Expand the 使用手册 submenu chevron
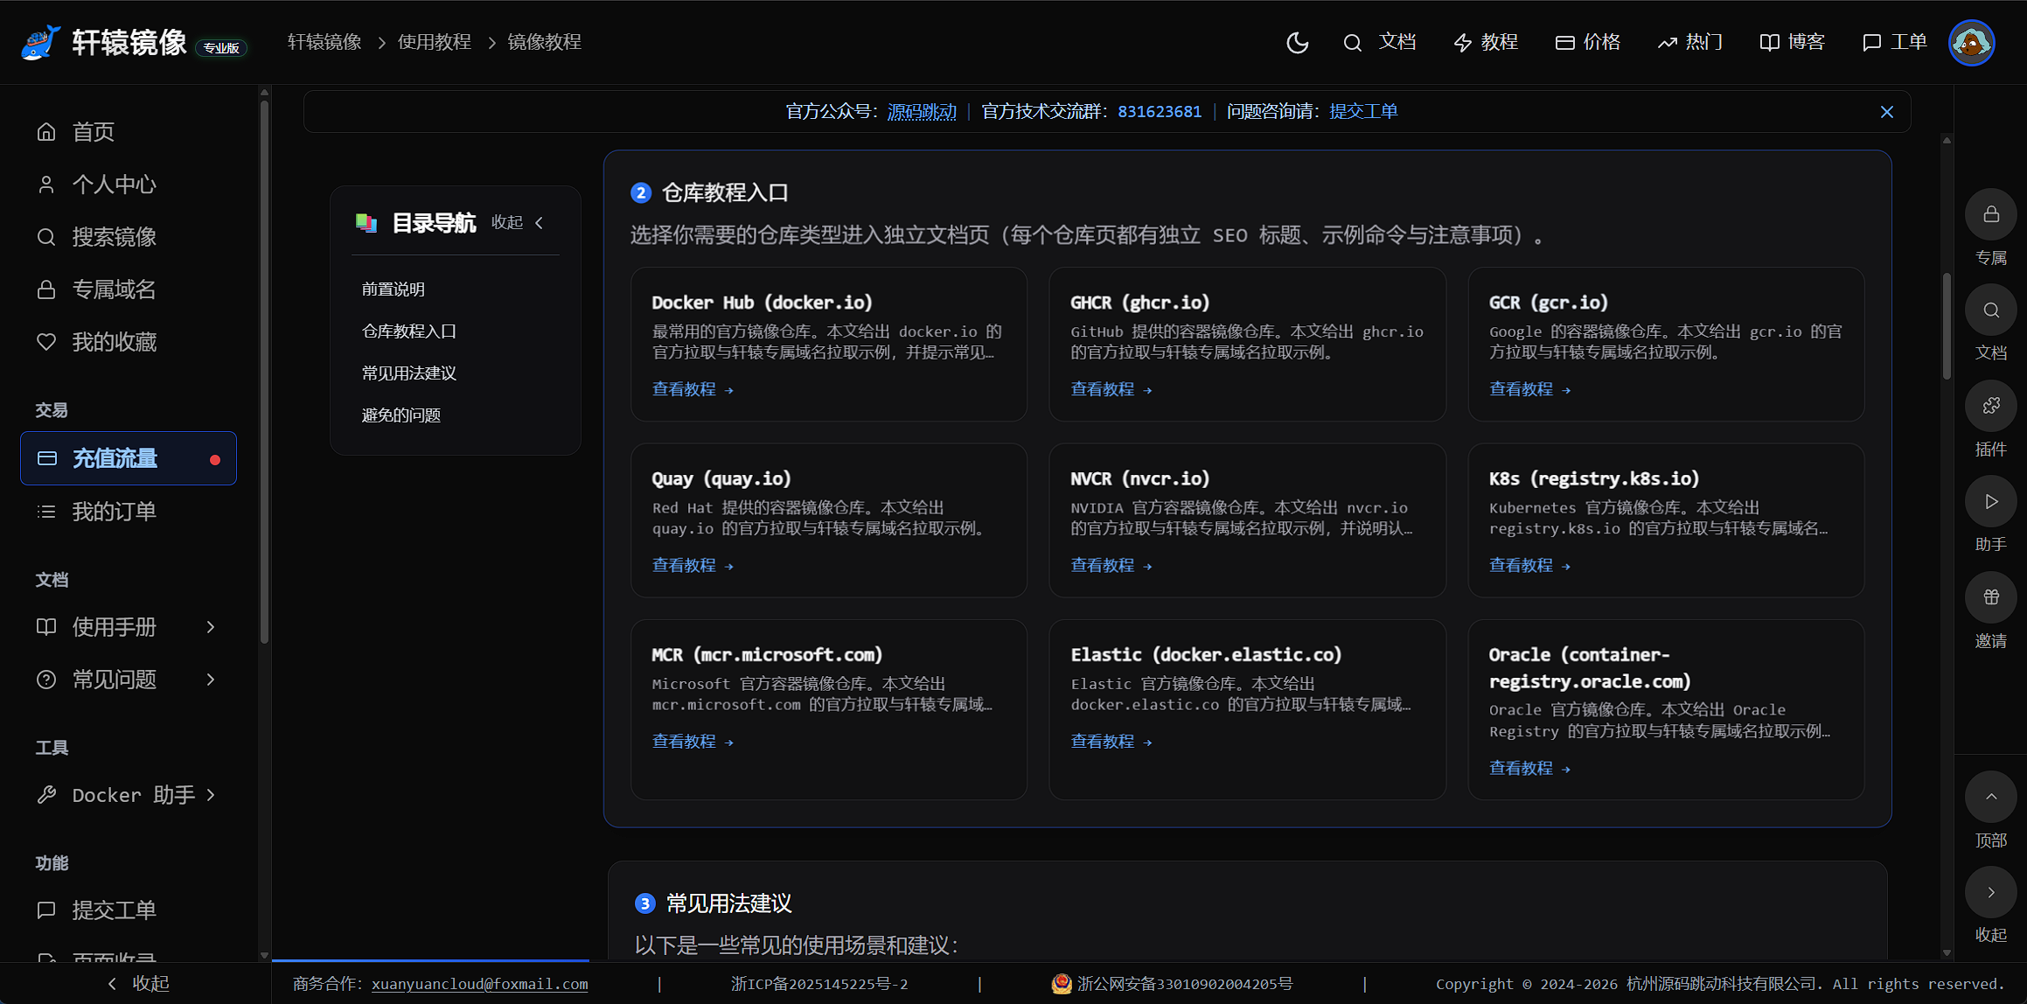Image resolution: width=2027 pixels, height=1004 pixels. point(211,627)
